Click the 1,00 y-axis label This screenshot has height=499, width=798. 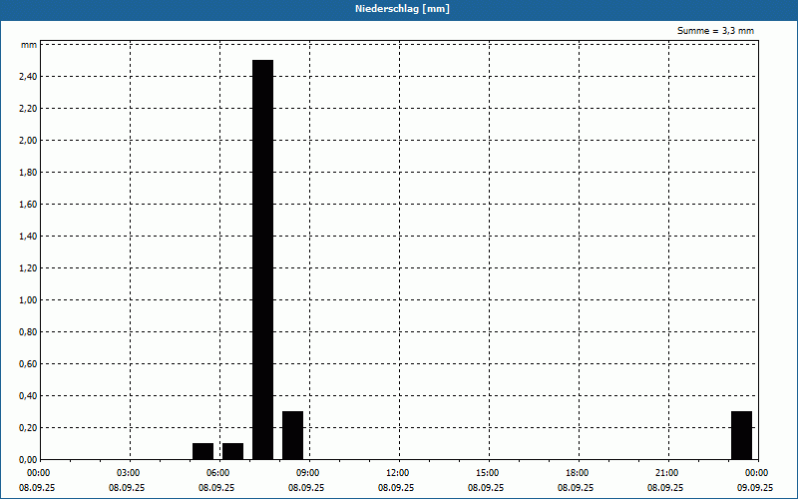point(28,300)
